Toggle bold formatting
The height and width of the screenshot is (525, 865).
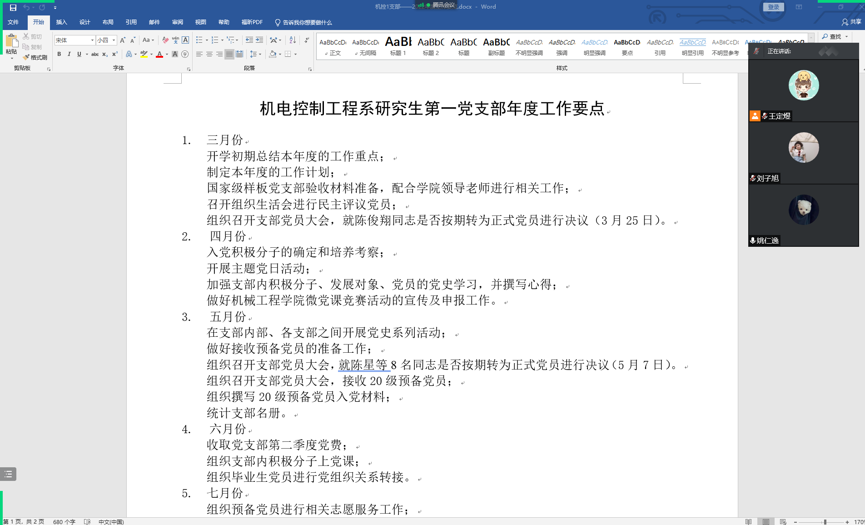pos(59,54)
